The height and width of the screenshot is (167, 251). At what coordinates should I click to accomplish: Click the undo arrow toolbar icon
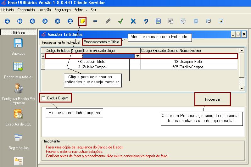point(146,21)
